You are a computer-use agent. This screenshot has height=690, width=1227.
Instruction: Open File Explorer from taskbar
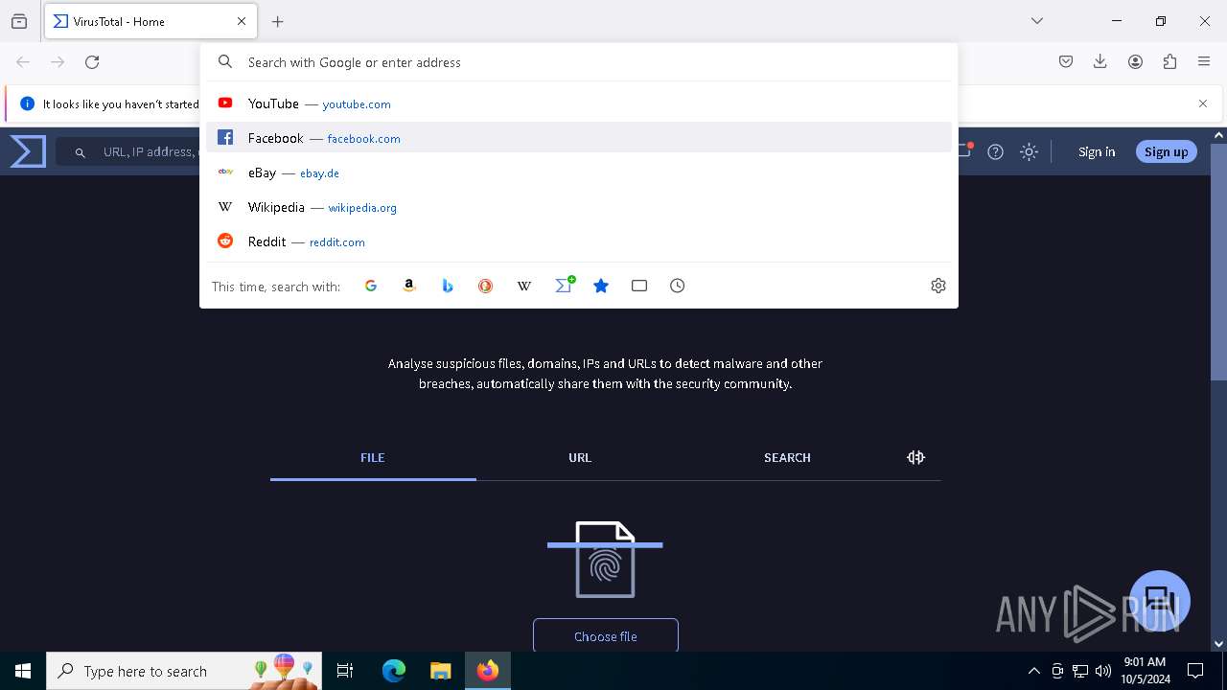440,671
